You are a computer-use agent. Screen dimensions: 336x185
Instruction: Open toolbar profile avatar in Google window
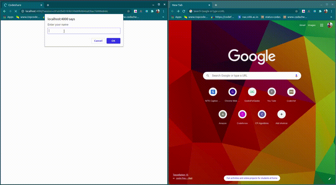click(326, 11)
